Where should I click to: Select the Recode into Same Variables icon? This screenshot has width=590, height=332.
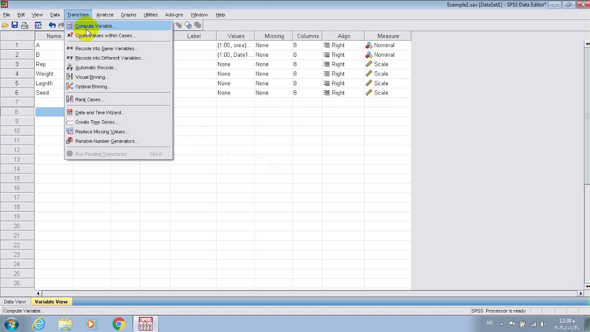pyautogui.click(x=70, y=48)
